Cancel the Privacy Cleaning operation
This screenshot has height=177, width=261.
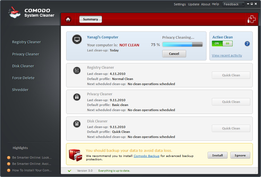point(174,53)
